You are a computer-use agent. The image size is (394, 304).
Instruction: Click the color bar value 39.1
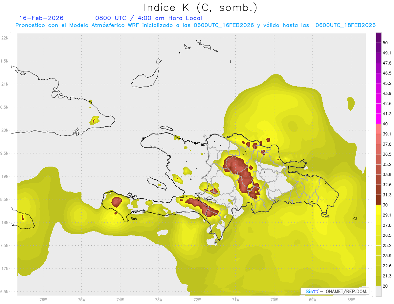point(387,134)
